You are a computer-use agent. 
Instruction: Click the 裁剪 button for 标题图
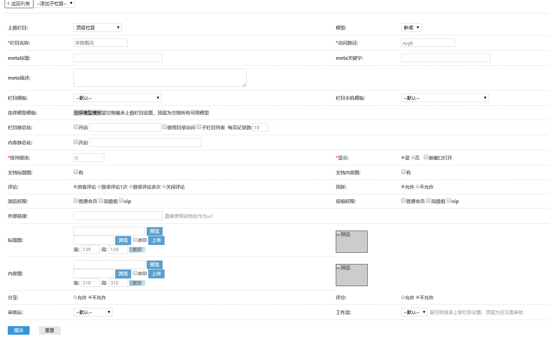tap(137, 249)
